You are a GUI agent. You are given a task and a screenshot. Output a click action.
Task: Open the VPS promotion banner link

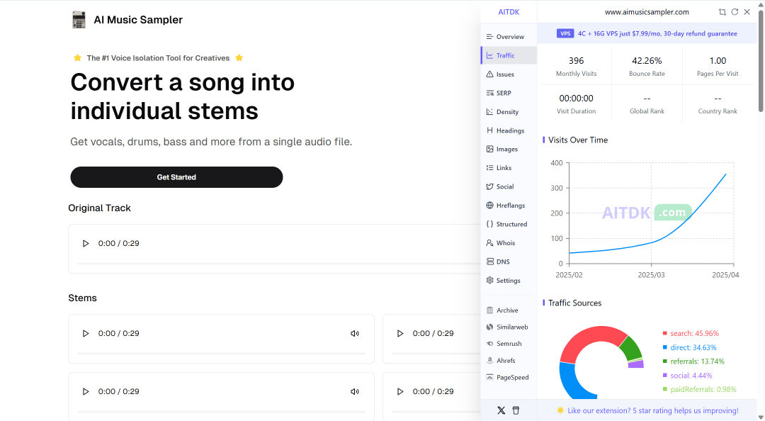[647, 34]
